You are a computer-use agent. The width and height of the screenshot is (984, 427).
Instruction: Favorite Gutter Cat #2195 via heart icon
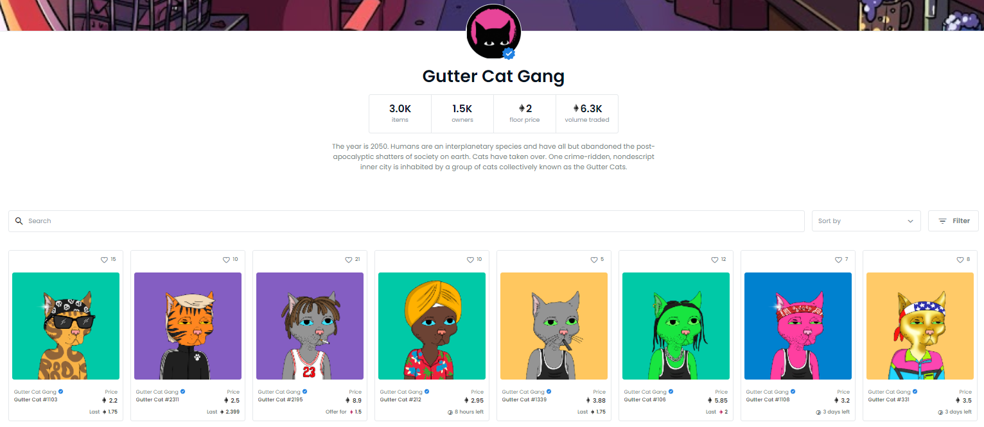click(x=348, y=260)
